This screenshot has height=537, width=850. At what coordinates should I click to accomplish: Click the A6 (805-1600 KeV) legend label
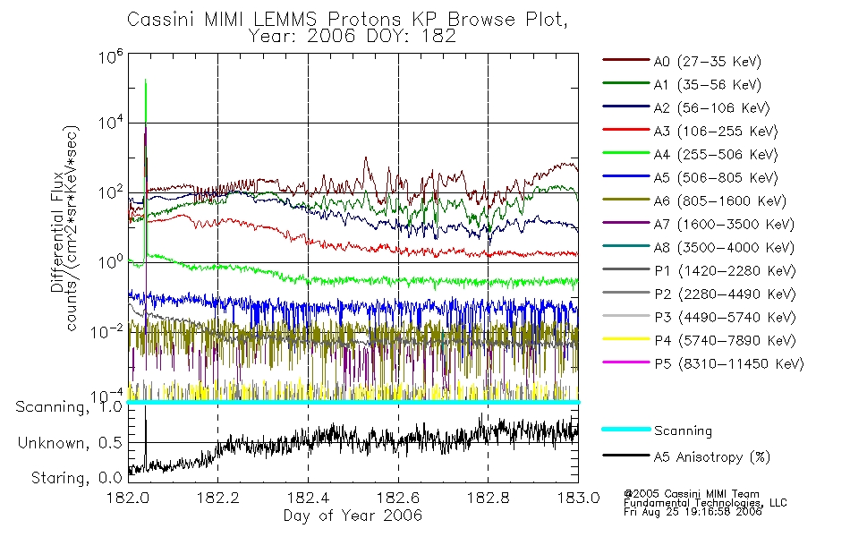tap(720, 201)
